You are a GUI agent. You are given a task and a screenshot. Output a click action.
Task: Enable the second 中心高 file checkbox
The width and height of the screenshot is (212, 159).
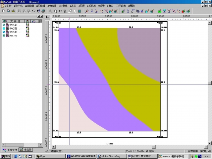point(4,28)
